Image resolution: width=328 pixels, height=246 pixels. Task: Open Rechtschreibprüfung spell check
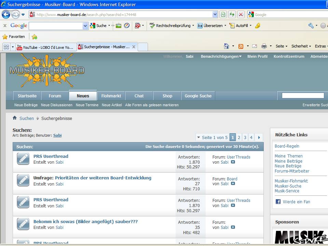(170, 26)
